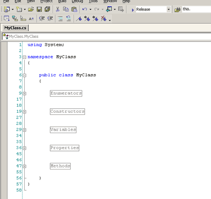Undo last action with the Undo arrow
211x199 pixels.
pyautogui.click(x=84, y=9)
